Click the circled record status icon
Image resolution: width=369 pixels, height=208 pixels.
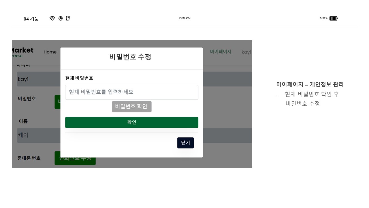[61, 18]
